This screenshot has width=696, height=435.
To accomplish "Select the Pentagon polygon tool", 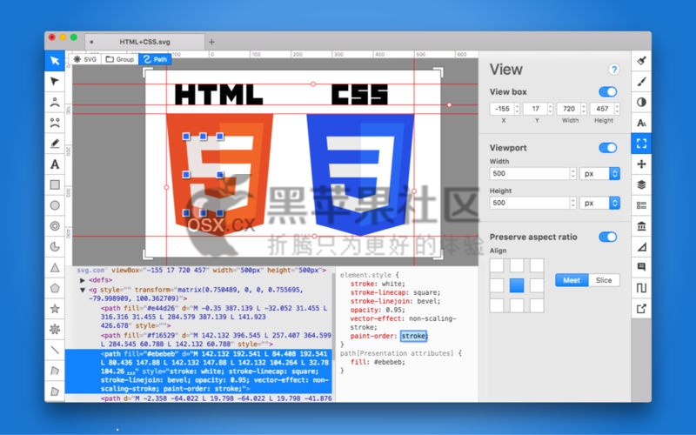I will (x=55, y=288).
